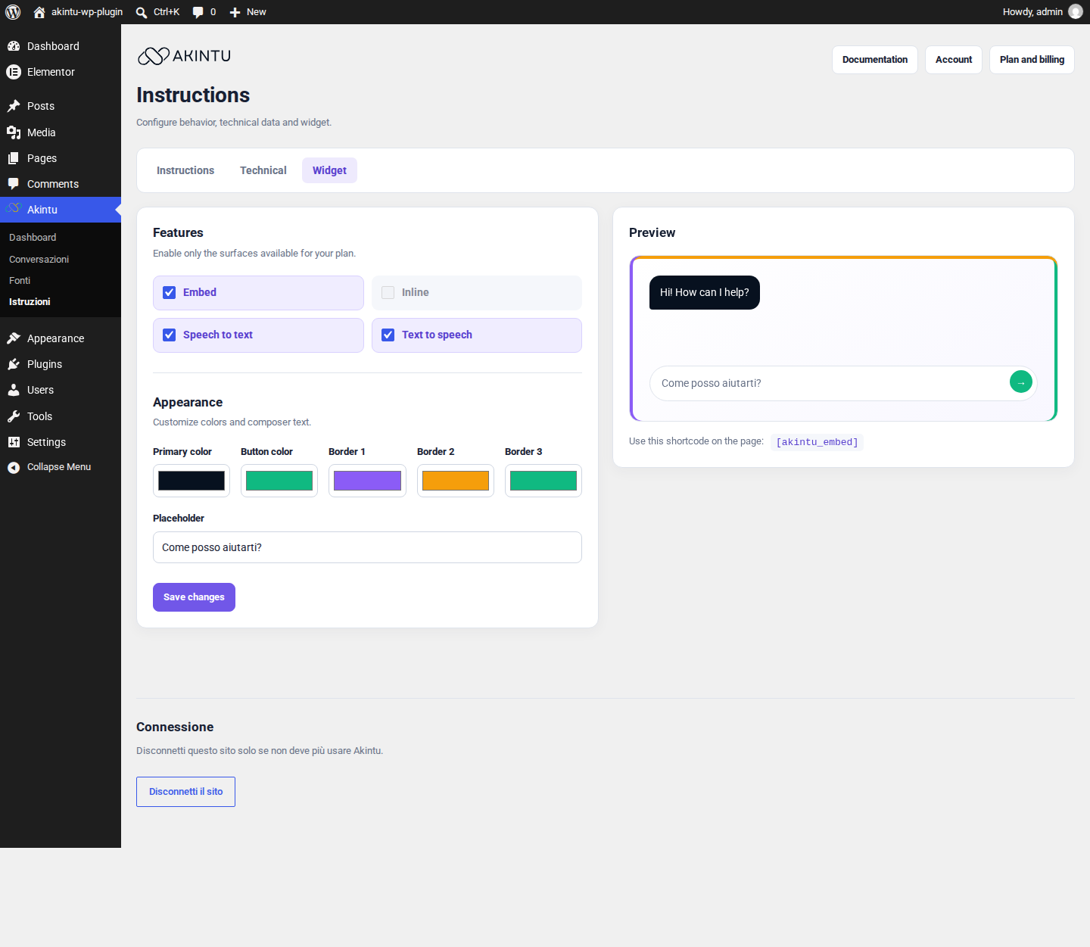1090x947 pixels.
Task: Click the Placeholder text field
Action: pos(367,547)
